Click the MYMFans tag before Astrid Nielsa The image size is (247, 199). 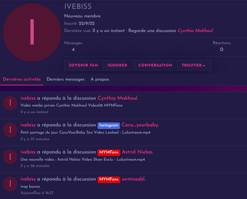(109, 152)
